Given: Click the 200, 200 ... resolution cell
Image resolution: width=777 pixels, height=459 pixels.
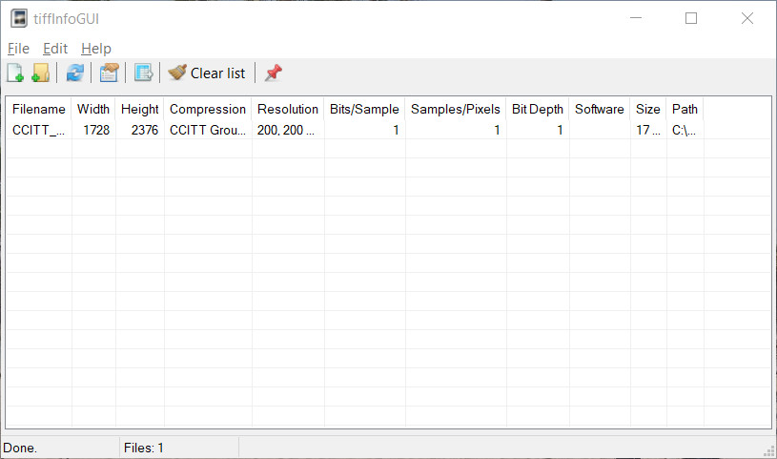Looking at the screenshot, I should click(x=288, y=130).
